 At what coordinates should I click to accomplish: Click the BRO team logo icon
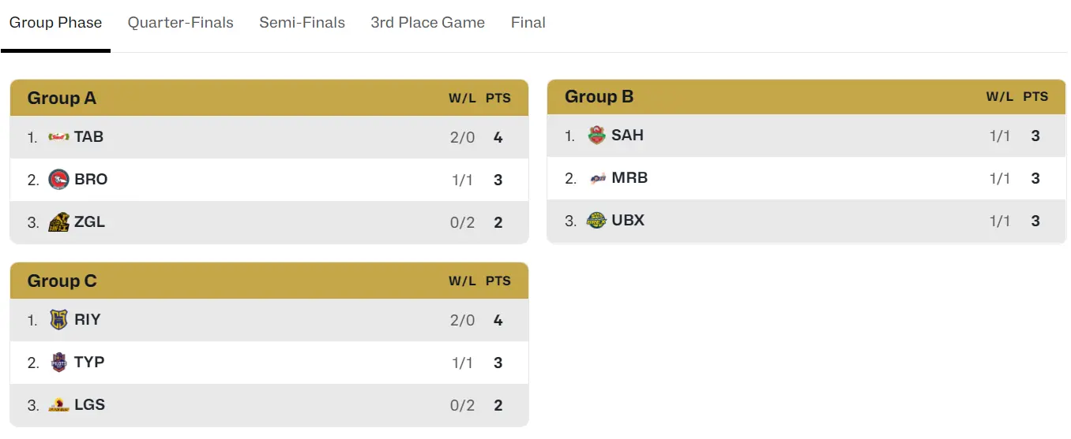point(58,180)
